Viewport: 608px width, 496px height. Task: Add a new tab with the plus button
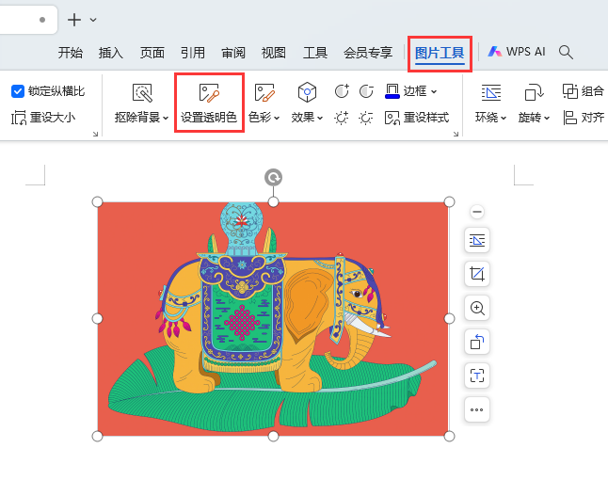point(74,20)
